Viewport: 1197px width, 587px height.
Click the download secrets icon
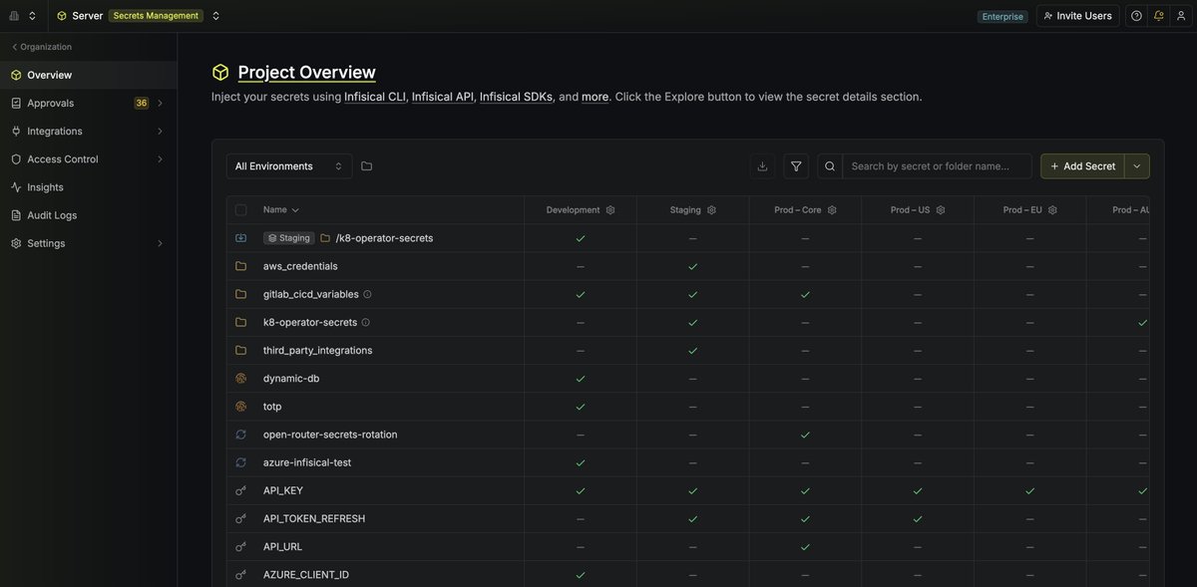tap(762, 166)
